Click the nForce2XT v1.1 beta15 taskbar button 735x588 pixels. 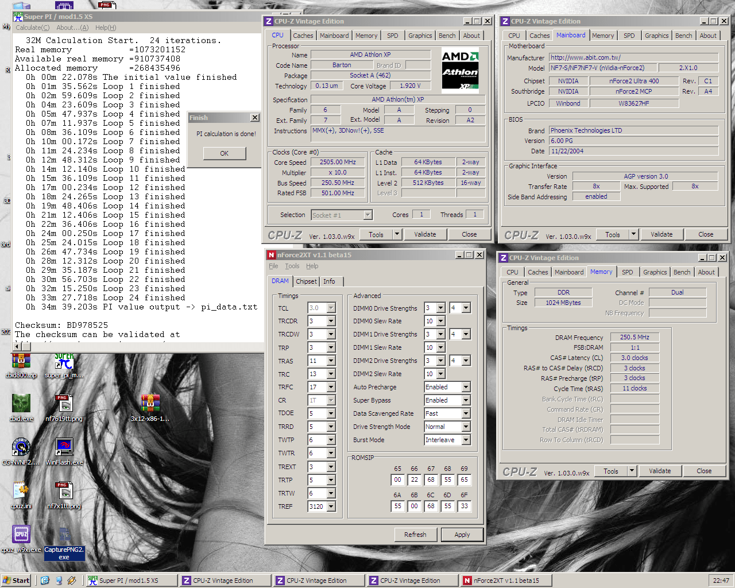tap(507, 581)
